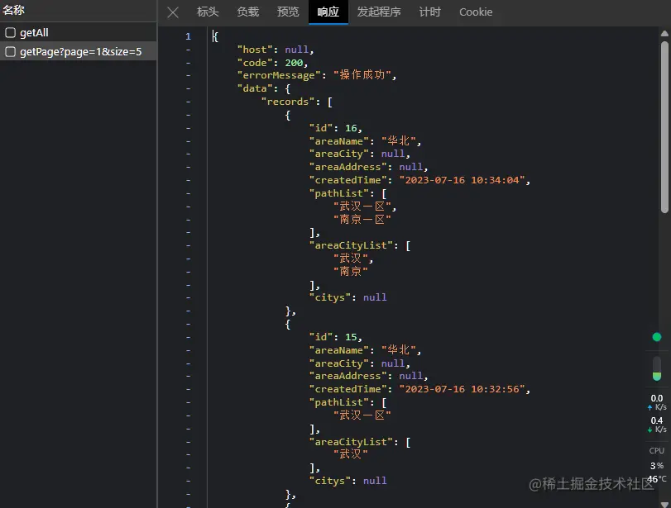Click the memory usage bar on floating monitor

(657, 368)
